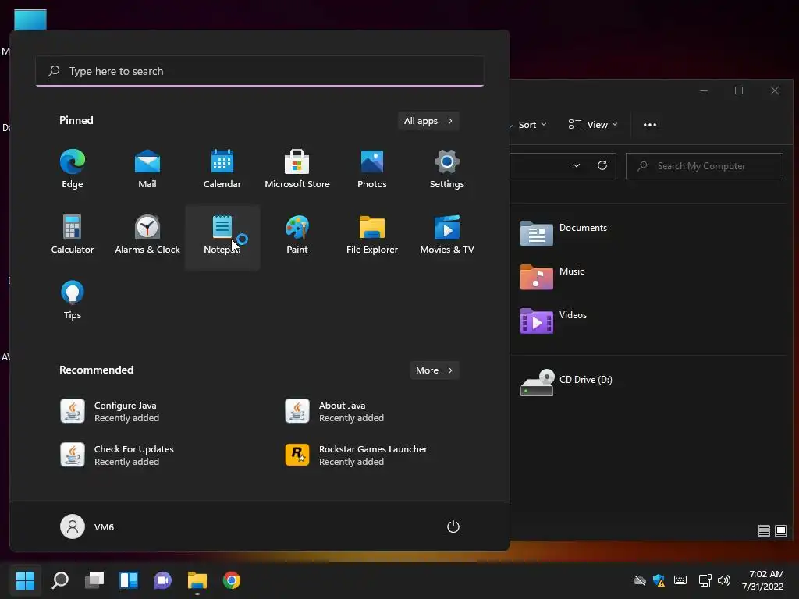Refresh the File Explorer view
799x599 pixels.
coord(602,165)
